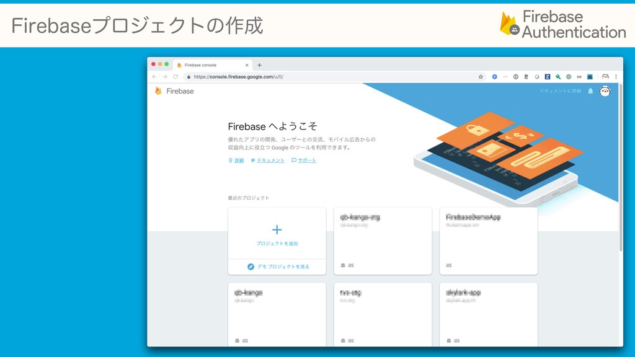635x357 pixels.
Task: Click the console.firebase.google.com address bar
Action: tap(332, 76)
